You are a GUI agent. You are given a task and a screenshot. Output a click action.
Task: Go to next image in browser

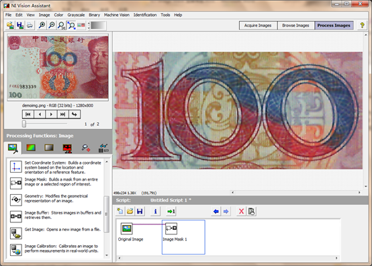51,114
